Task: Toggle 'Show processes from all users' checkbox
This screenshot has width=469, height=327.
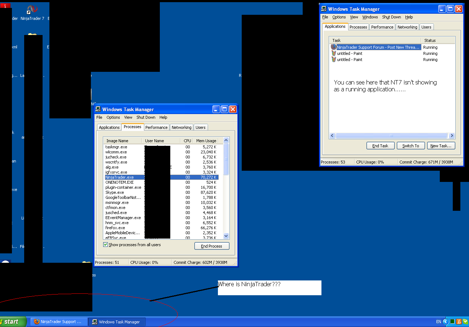Action: tap(106, 245)
